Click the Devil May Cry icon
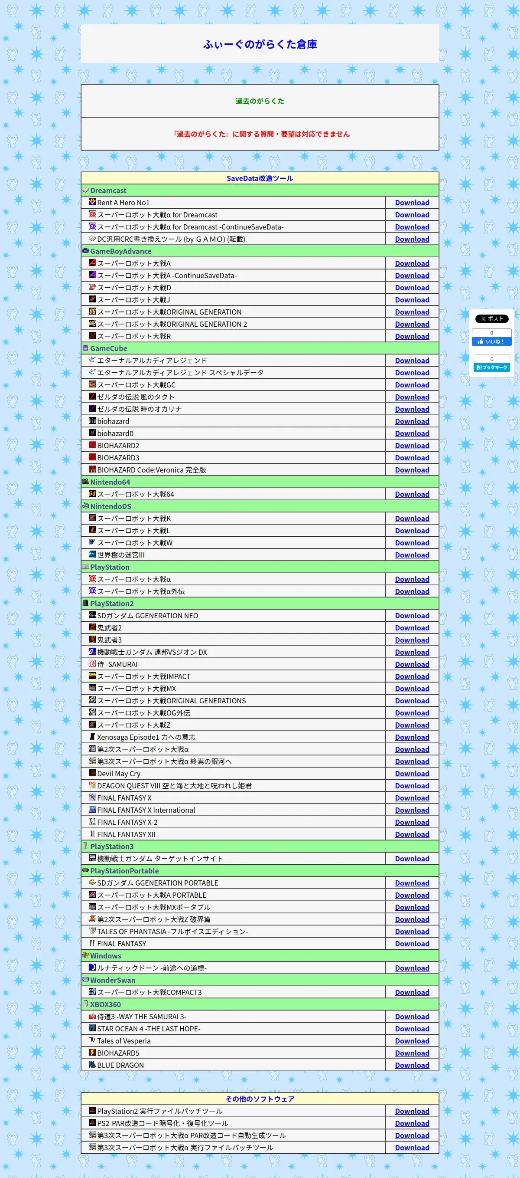This screenshot has width=520, height=1178. click(92, 773)
